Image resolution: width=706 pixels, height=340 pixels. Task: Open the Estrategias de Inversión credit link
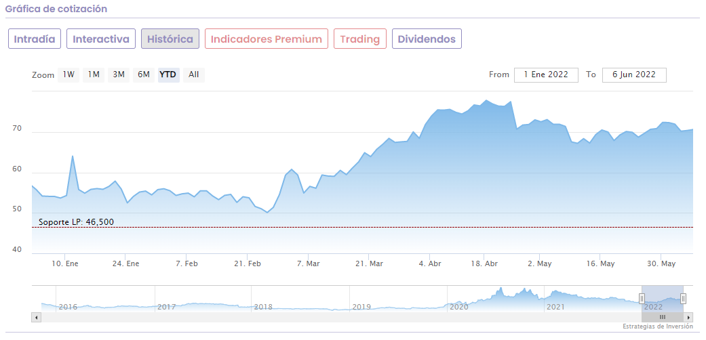657,326
